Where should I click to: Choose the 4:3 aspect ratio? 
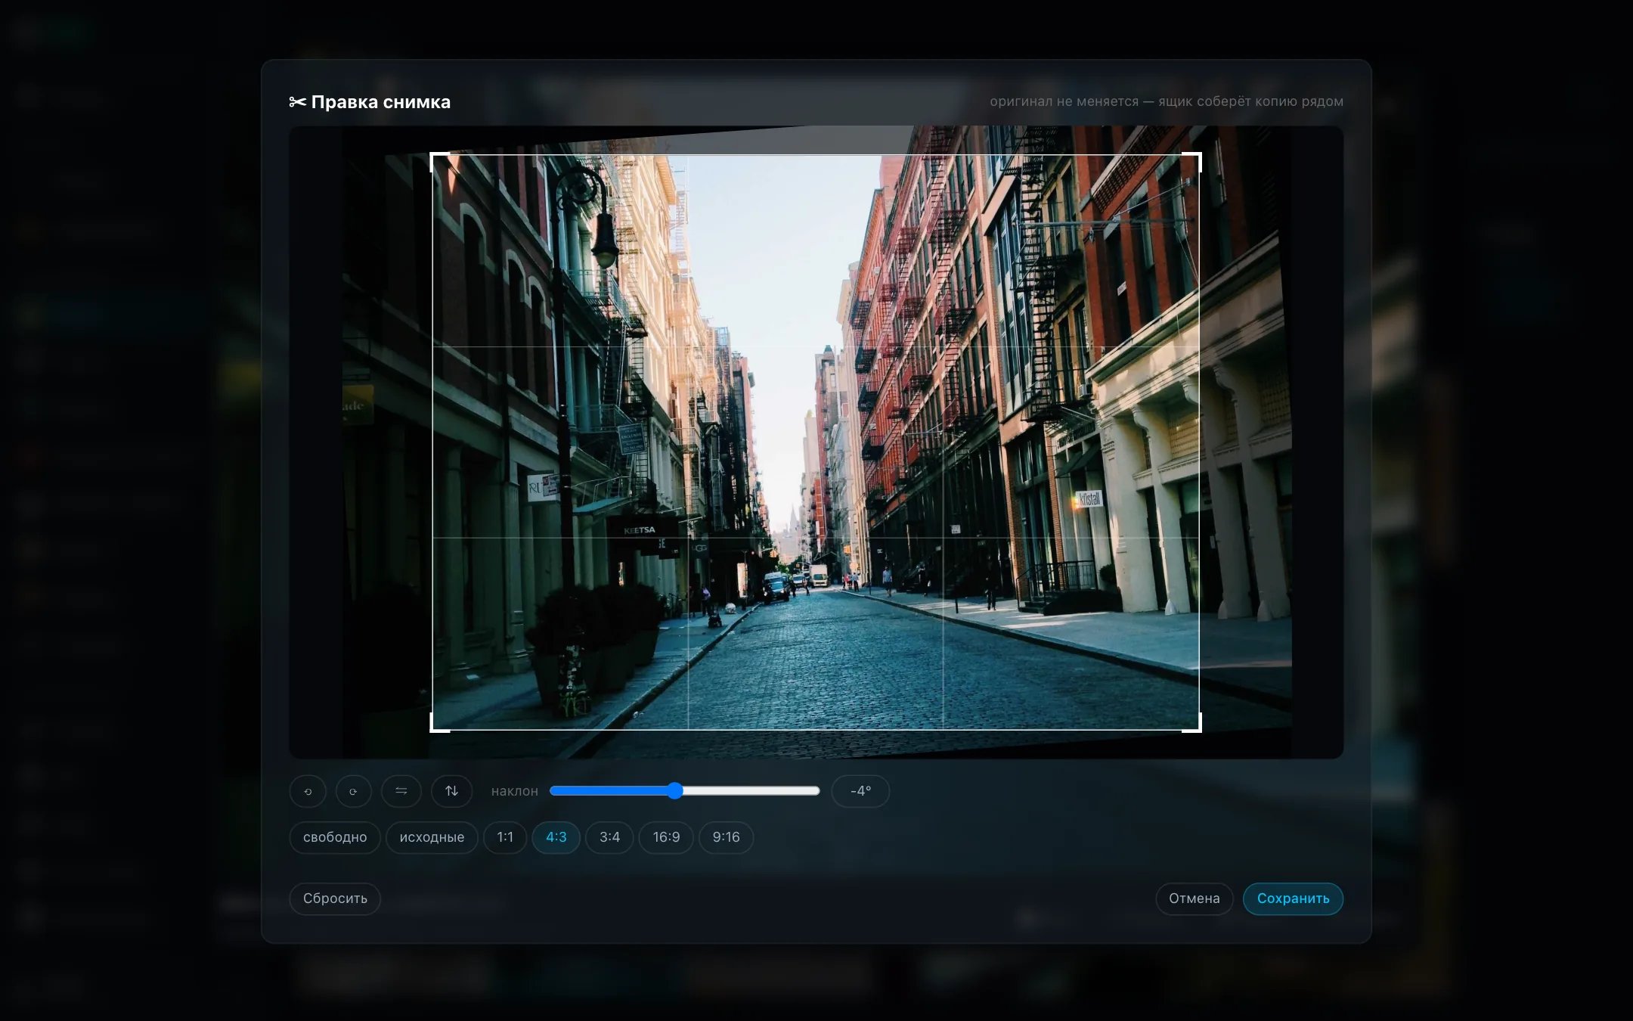[x=556, y=837]
